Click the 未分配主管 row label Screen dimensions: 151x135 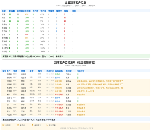click(6, 48)
